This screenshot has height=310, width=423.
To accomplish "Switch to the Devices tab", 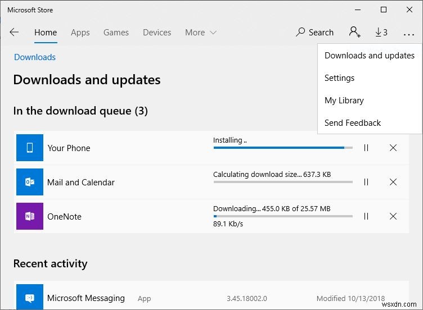I will pyautogui.click(x=157, y=33).
